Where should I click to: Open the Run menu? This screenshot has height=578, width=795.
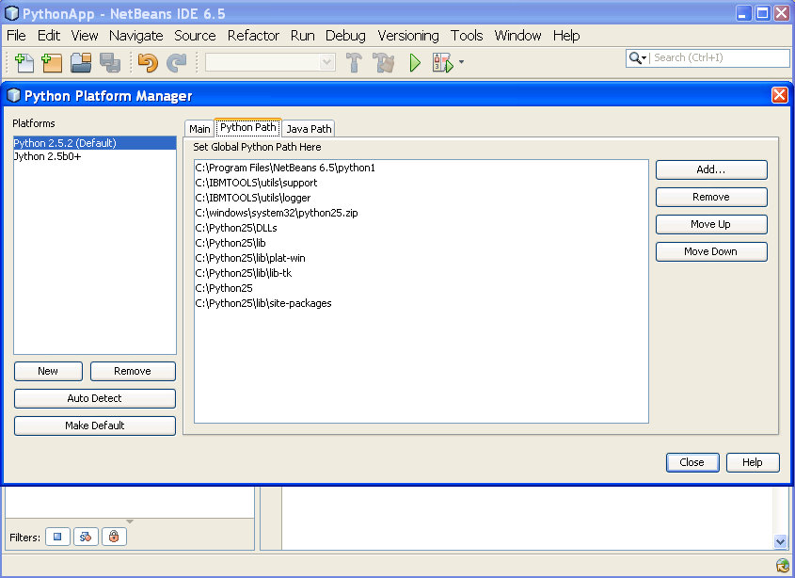point(302,36)
